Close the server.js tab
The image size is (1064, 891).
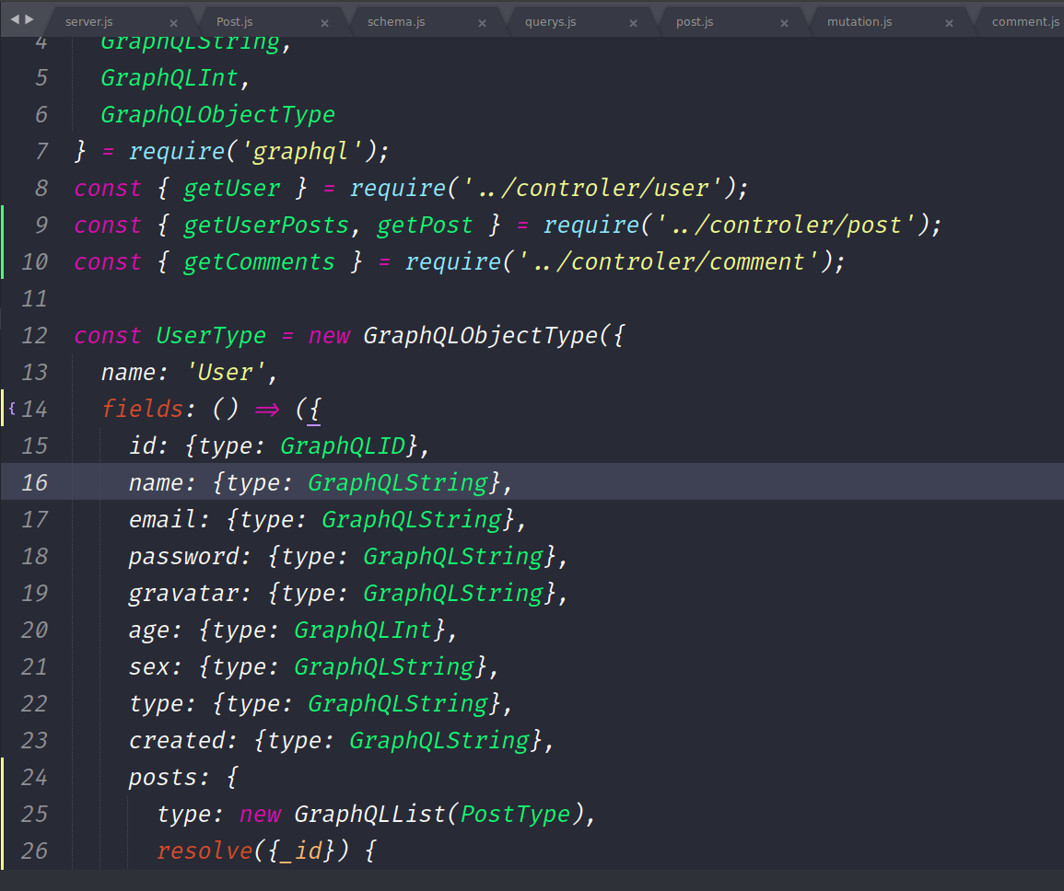point(174,23)
